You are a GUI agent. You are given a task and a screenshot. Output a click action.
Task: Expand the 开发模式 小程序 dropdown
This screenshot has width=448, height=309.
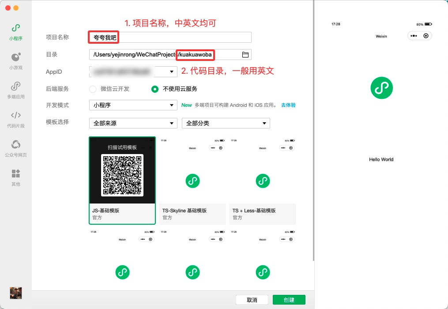click(x=133, y=105)
